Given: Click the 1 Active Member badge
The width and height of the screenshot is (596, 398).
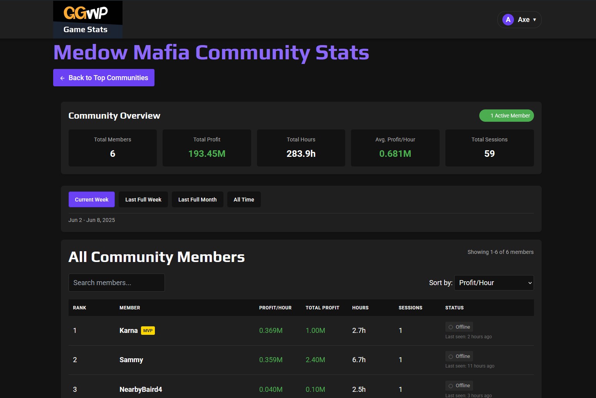Looking at the screenshot, I should tap(506, 115).
